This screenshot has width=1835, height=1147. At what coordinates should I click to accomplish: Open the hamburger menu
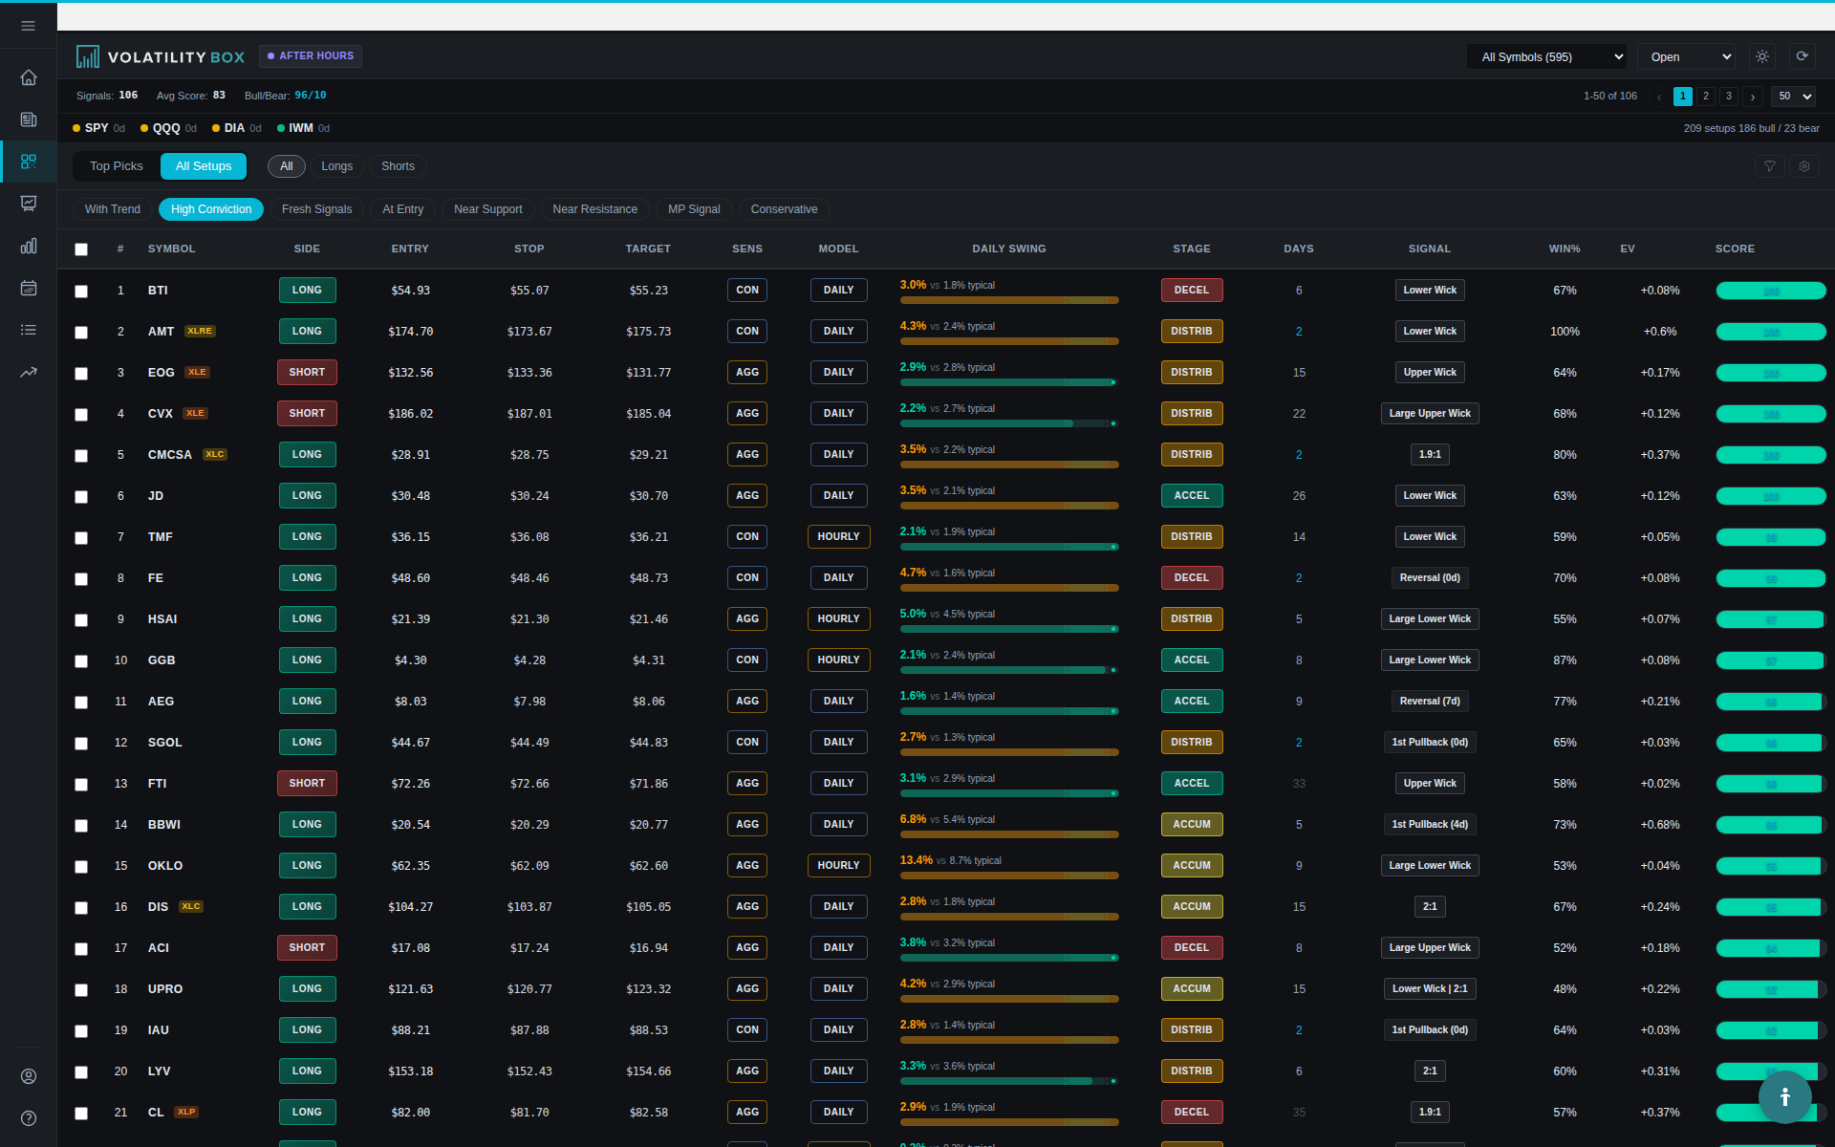pyautogui.click(x=29, y=26)
